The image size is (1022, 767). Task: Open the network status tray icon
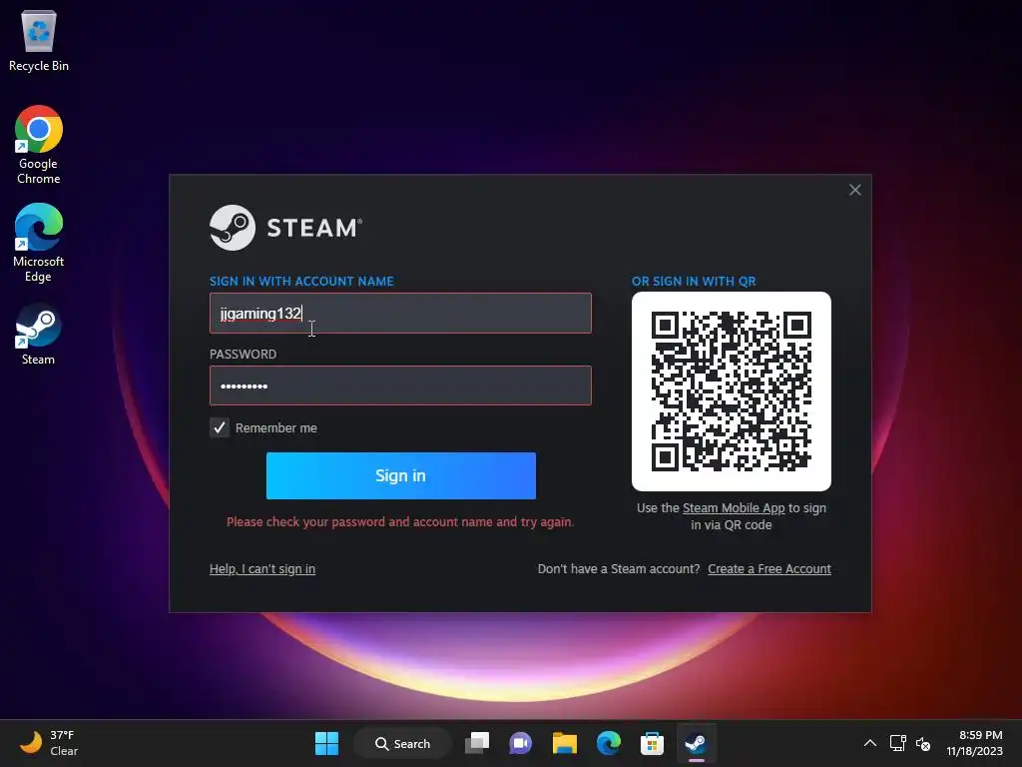898,743
